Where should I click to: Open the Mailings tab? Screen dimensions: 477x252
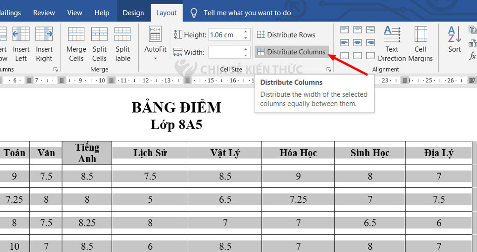click(x=10, y=13)
